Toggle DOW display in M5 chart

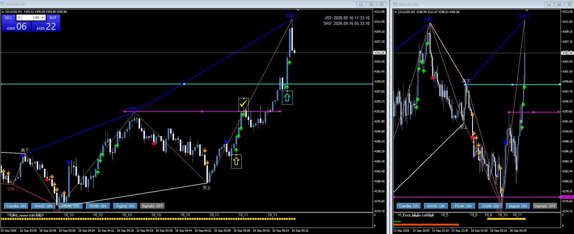[x=491, y=206]
